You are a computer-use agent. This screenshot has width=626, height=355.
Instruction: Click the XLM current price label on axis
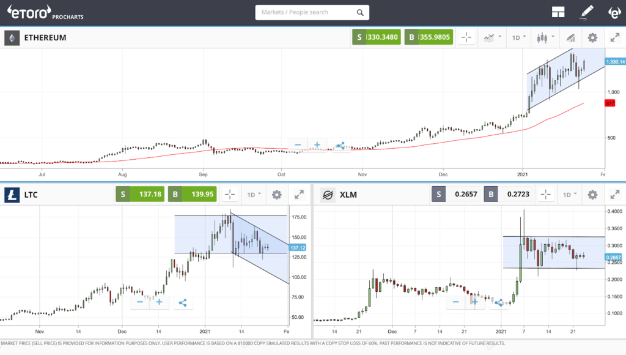point(614,258)
